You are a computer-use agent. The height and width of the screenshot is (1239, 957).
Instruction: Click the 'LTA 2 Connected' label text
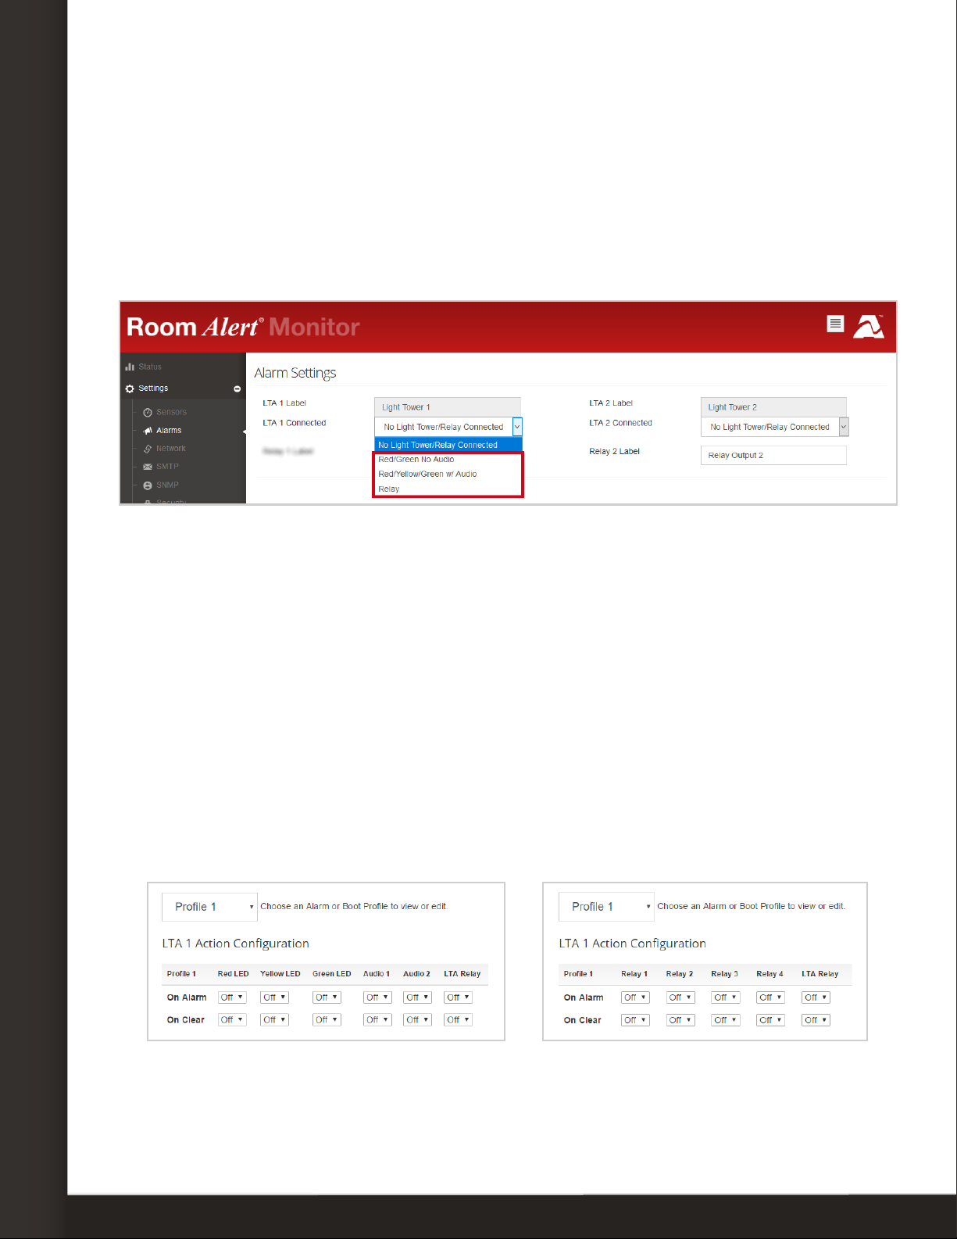pyautogui.click(x=620, y=423)
